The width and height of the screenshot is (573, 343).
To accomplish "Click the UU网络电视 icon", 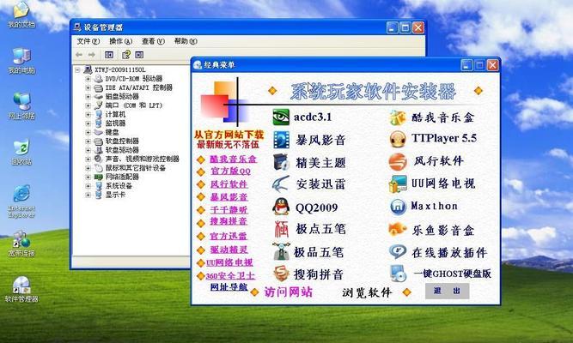I will pos(398,184).
